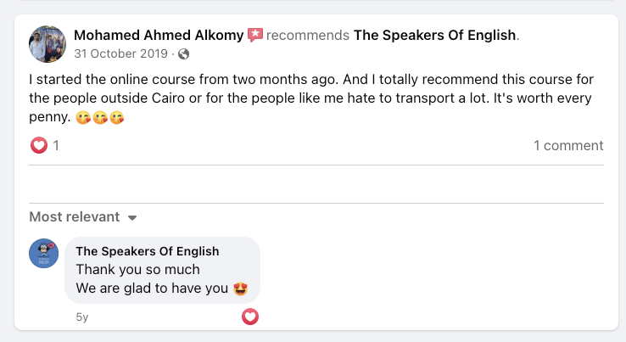Click the comment author name The Speakers Of English
This screenshot has width=626, height=342.
coord(148,251)
